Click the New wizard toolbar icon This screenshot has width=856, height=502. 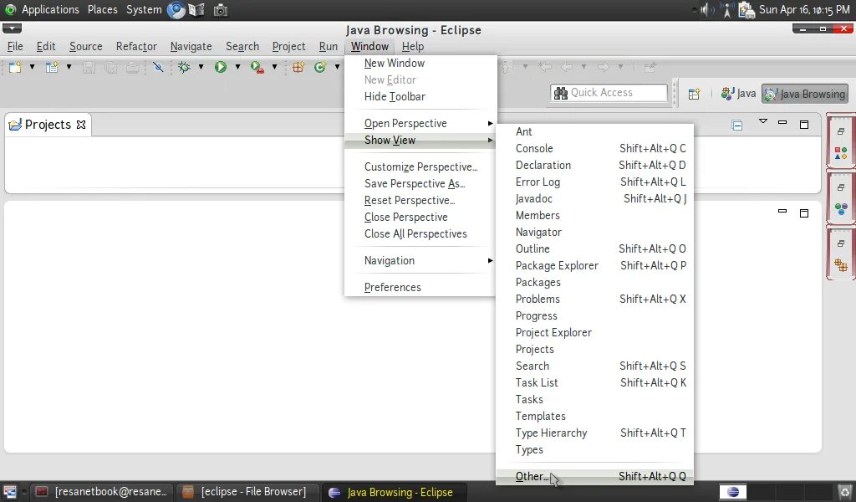pos(15,67)
